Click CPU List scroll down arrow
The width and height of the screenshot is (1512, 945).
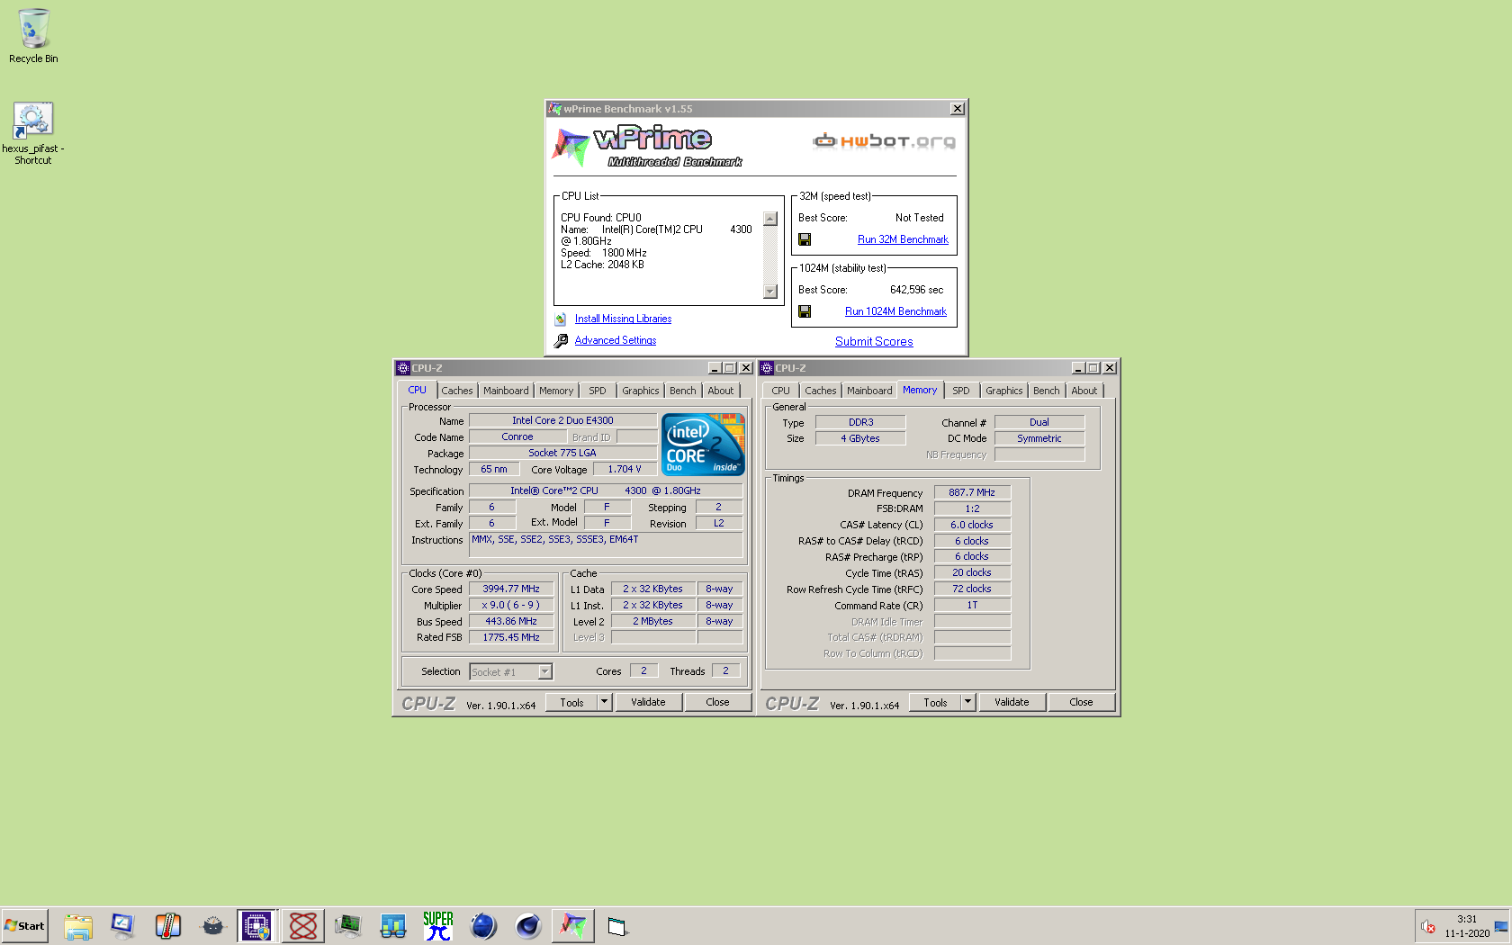(770, 291)
